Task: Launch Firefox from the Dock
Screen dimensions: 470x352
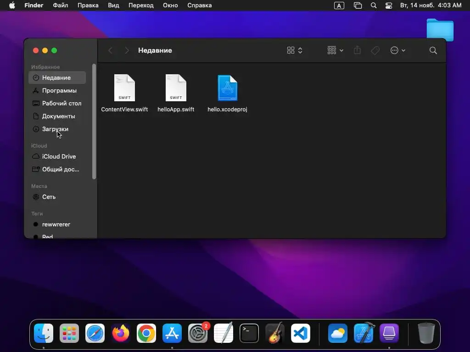Action: click(x=121, y=333)
